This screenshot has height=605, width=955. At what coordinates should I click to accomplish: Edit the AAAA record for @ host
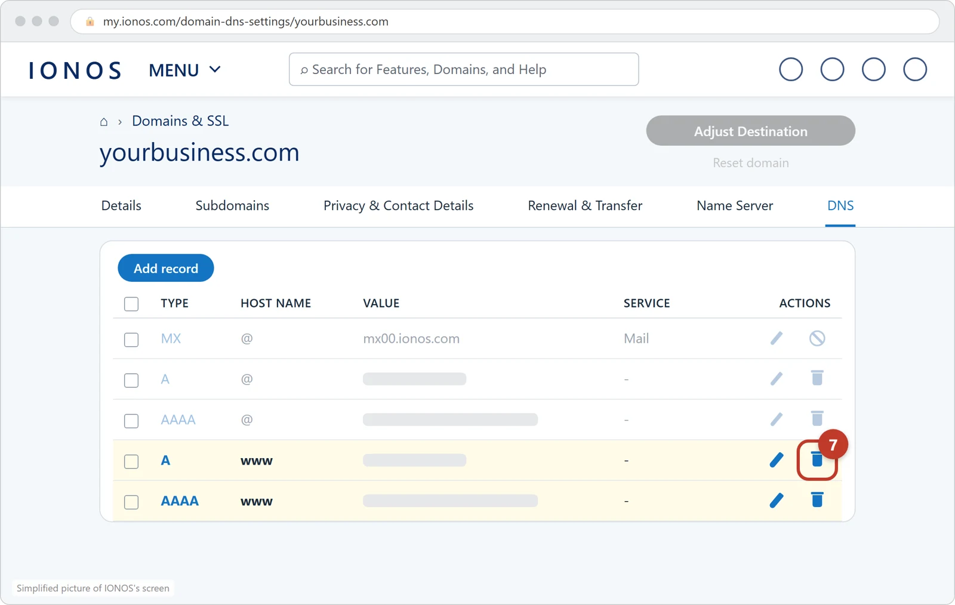tap(776, 419)
